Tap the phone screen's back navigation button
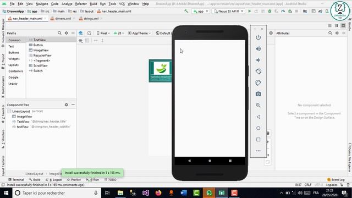Image resolution: width=352 pixels, height=198 pixels. (x=189, y=161)
